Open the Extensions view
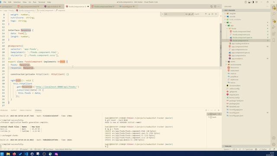277x156 pixels. click(274, 34)
